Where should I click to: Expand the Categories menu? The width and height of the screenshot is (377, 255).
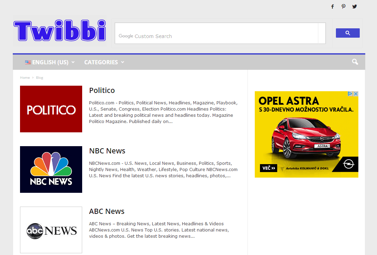[x=104, y=62]
